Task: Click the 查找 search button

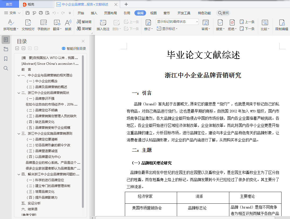Action: [223, 13]
